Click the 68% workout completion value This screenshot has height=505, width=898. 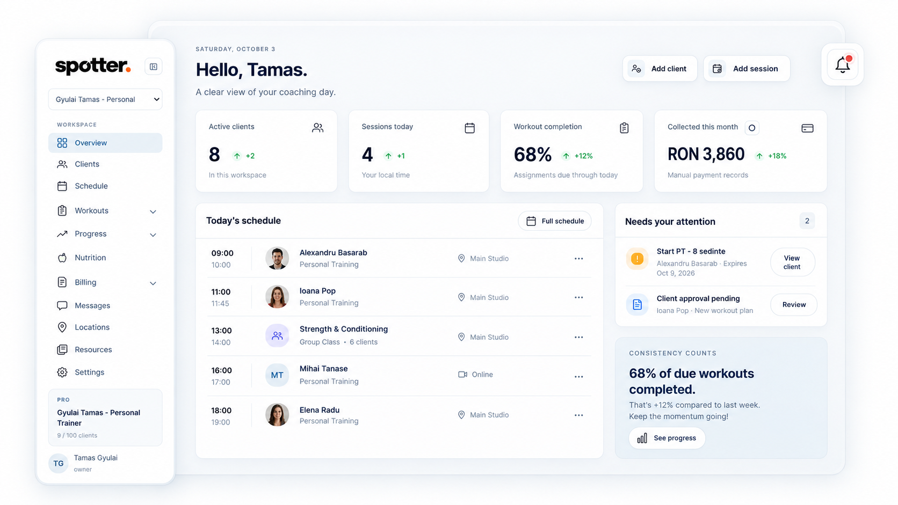tap(532, 155)
